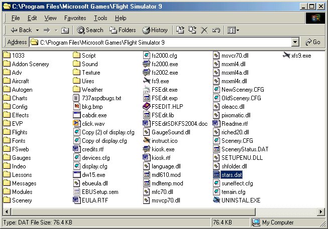Click the Undo toolbar icon
The height and width of the screenshot is (229, 328).
pos(216,30)
